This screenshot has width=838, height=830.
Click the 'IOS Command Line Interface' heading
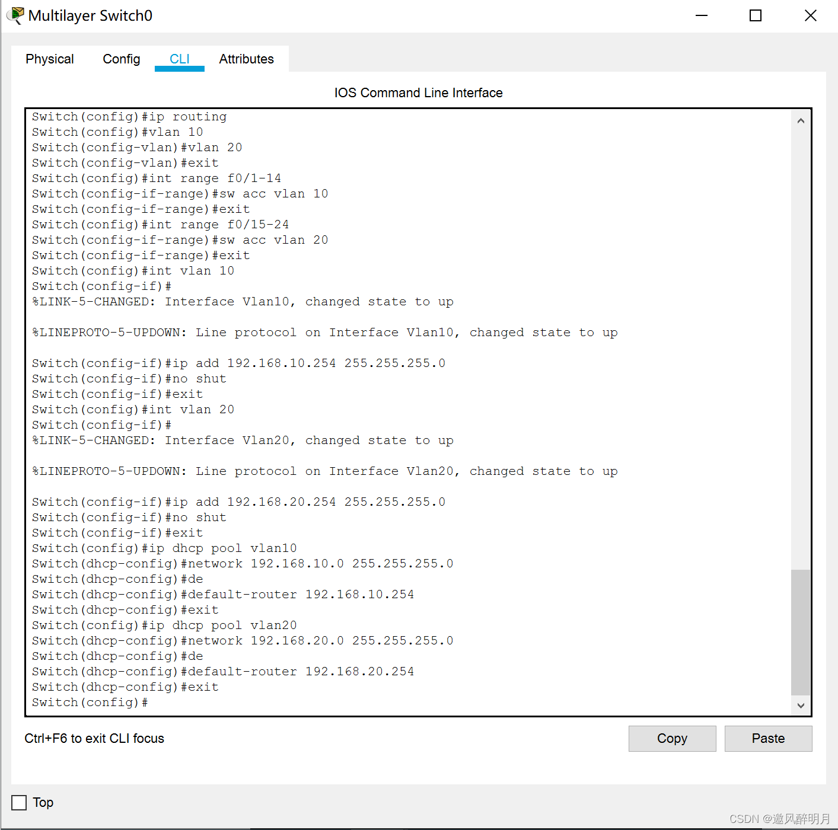click(419, 93)
